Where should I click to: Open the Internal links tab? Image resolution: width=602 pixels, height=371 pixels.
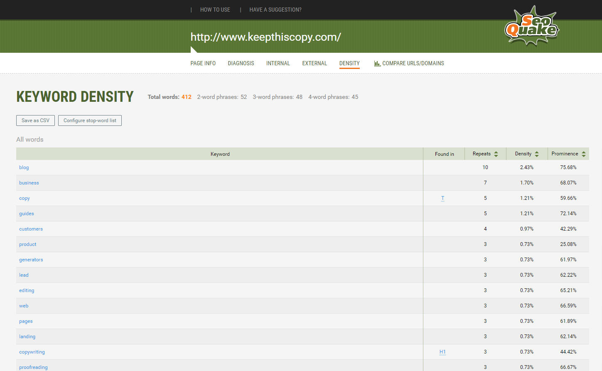coord(278,64)
